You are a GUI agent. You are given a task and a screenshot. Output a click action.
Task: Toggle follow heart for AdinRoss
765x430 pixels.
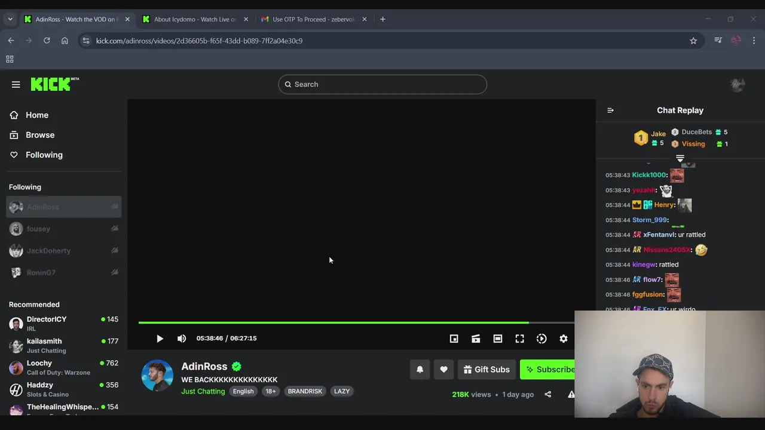click(x=443, y=370)
